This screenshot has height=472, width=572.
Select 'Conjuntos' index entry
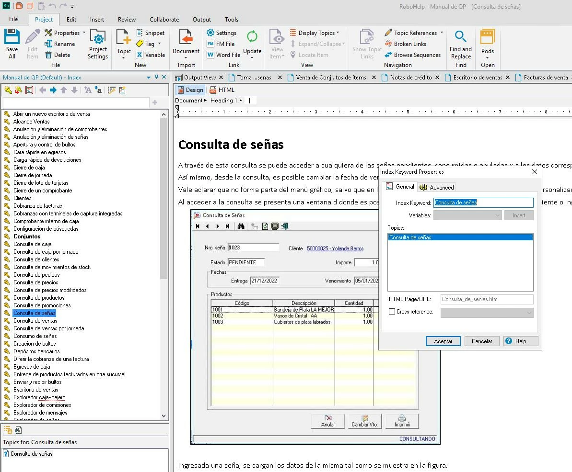point(27,236)
